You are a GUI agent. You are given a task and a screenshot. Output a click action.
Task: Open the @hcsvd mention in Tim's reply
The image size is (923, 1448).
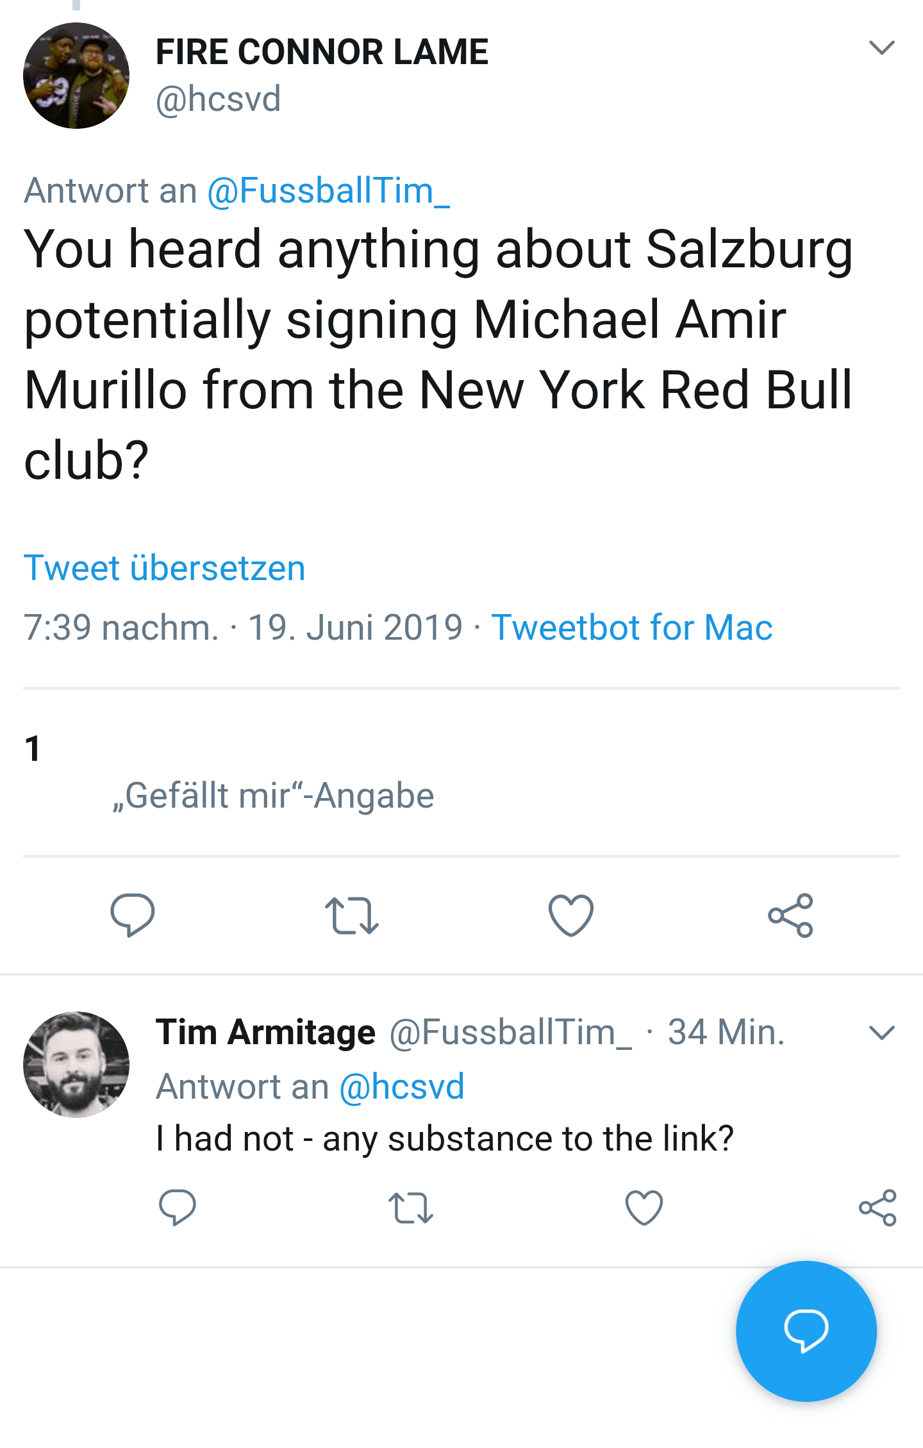pyautogui.click(x=402, y=1086)
